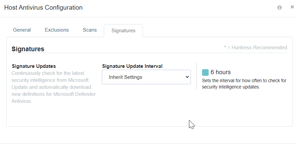This screenshot has height=155, width=297.
Task: Click the chevron arrow of Inherit Settings
Action: pyautogui.click(x=187, y=77)
